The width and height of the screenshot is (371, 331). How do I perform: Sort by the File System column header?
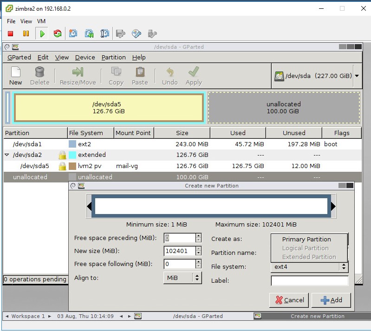tap(91, 133)
